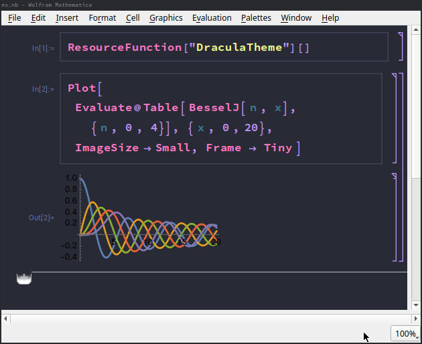
Task: Click the Out[2]= cell label
Action: coord(42,218)
